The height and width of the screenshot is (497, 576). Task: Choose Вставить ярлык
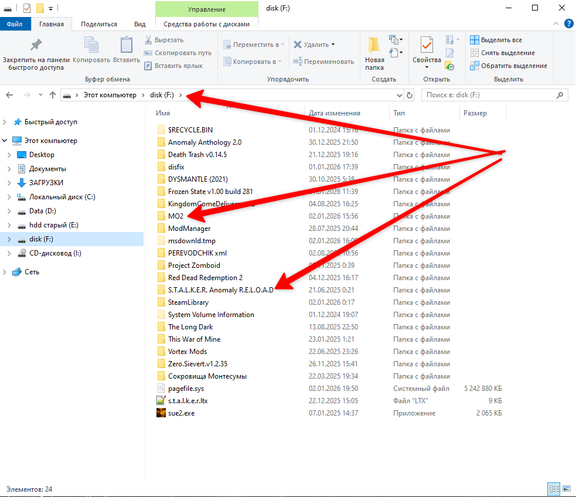coord(173,66)
